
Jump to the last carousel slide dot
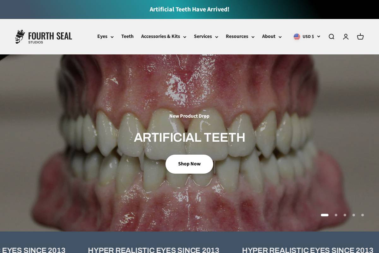click(x=363, y=215)
